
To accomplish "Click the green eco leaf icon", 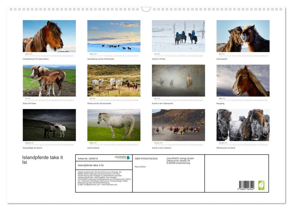I will tap(261, 184).
